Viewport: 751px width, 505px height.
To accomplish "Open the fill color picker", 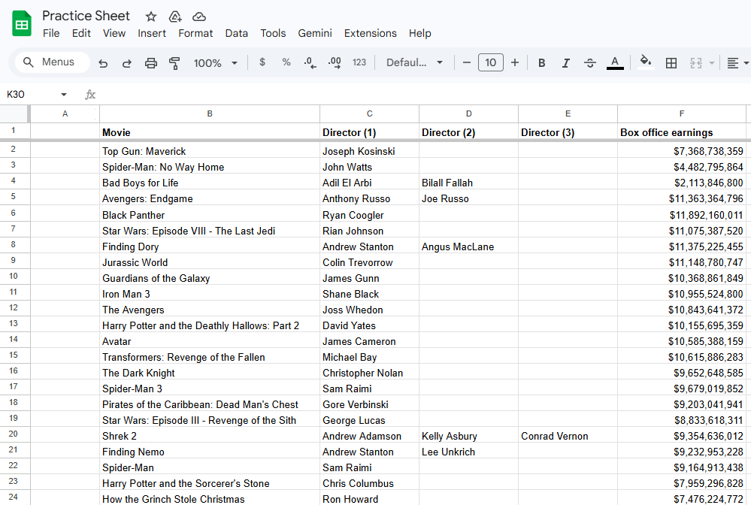I will (646, 62).
